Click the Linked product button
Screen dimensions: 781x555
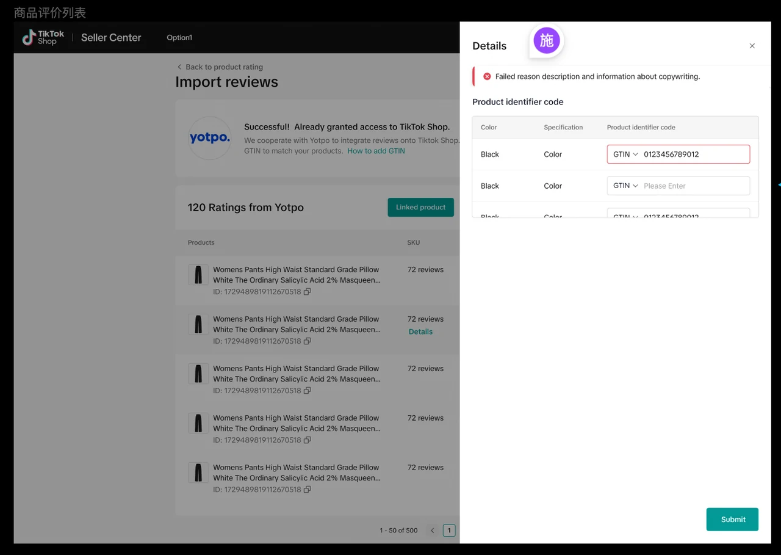point(420,207)
